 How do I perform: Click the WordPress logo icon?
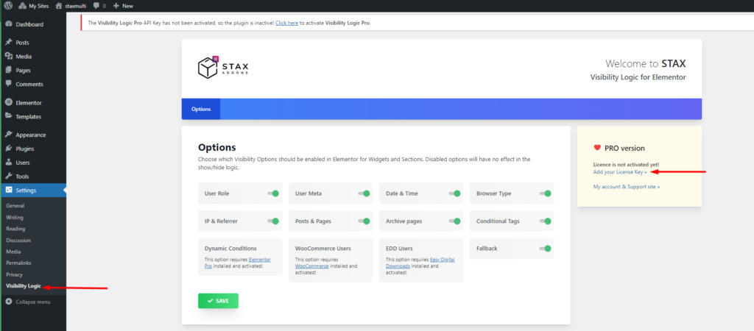[9, 6]
